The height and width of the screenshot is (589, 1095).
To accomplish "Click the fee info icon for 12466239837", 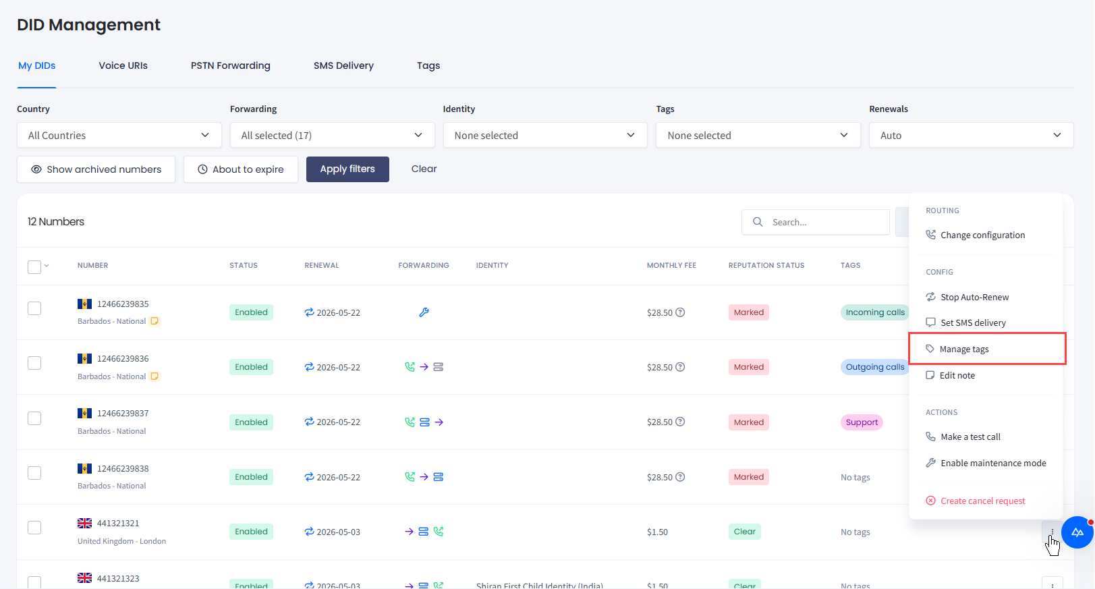I will click(x=680, y=422).
